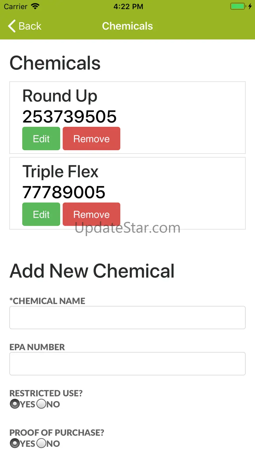Tap the 4:22 PM clock
The width and height of the screenshot is (255, 453).
(128, 7)
